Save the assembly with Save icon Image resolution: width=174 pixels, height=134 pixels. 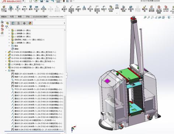click(x=42, y=1)
